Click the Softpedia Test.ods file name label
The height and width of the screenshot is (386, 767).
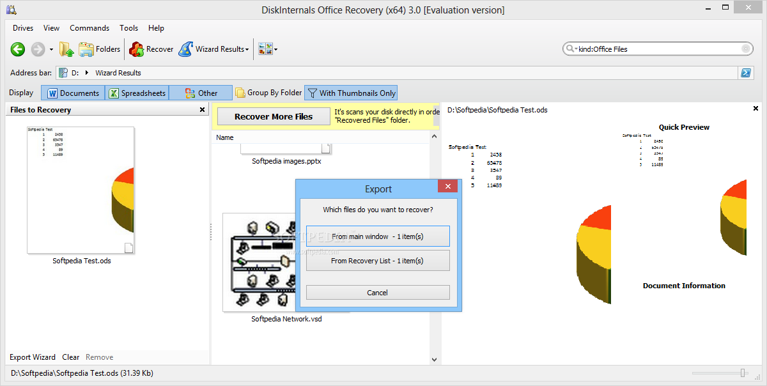[x=82, y=261]
